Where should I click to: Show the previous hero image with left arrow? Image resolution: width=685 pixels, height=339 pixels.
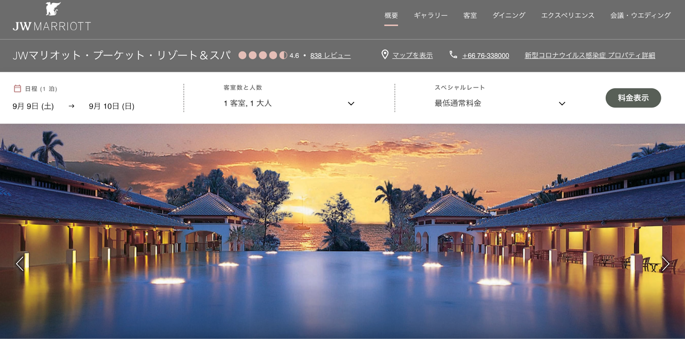[x=20, y=264]
